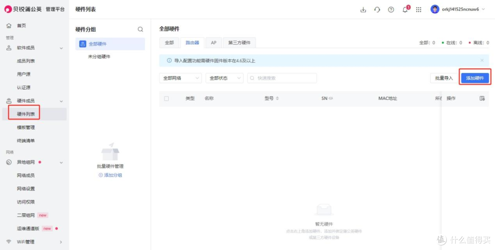Click the plus icon next to 添加分组

[101, 175]
